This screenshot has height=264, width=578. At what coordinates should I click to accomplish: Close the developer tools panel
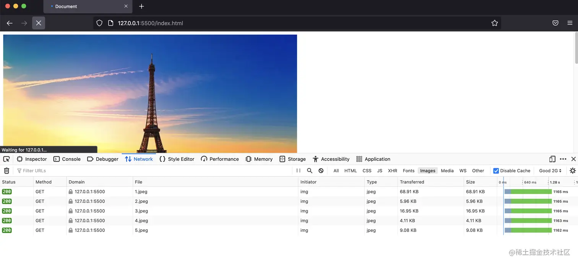pos(573,159)
